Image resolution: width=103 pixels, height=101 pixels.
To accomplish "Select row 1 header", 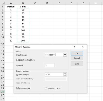I will [x=2, y=6].
